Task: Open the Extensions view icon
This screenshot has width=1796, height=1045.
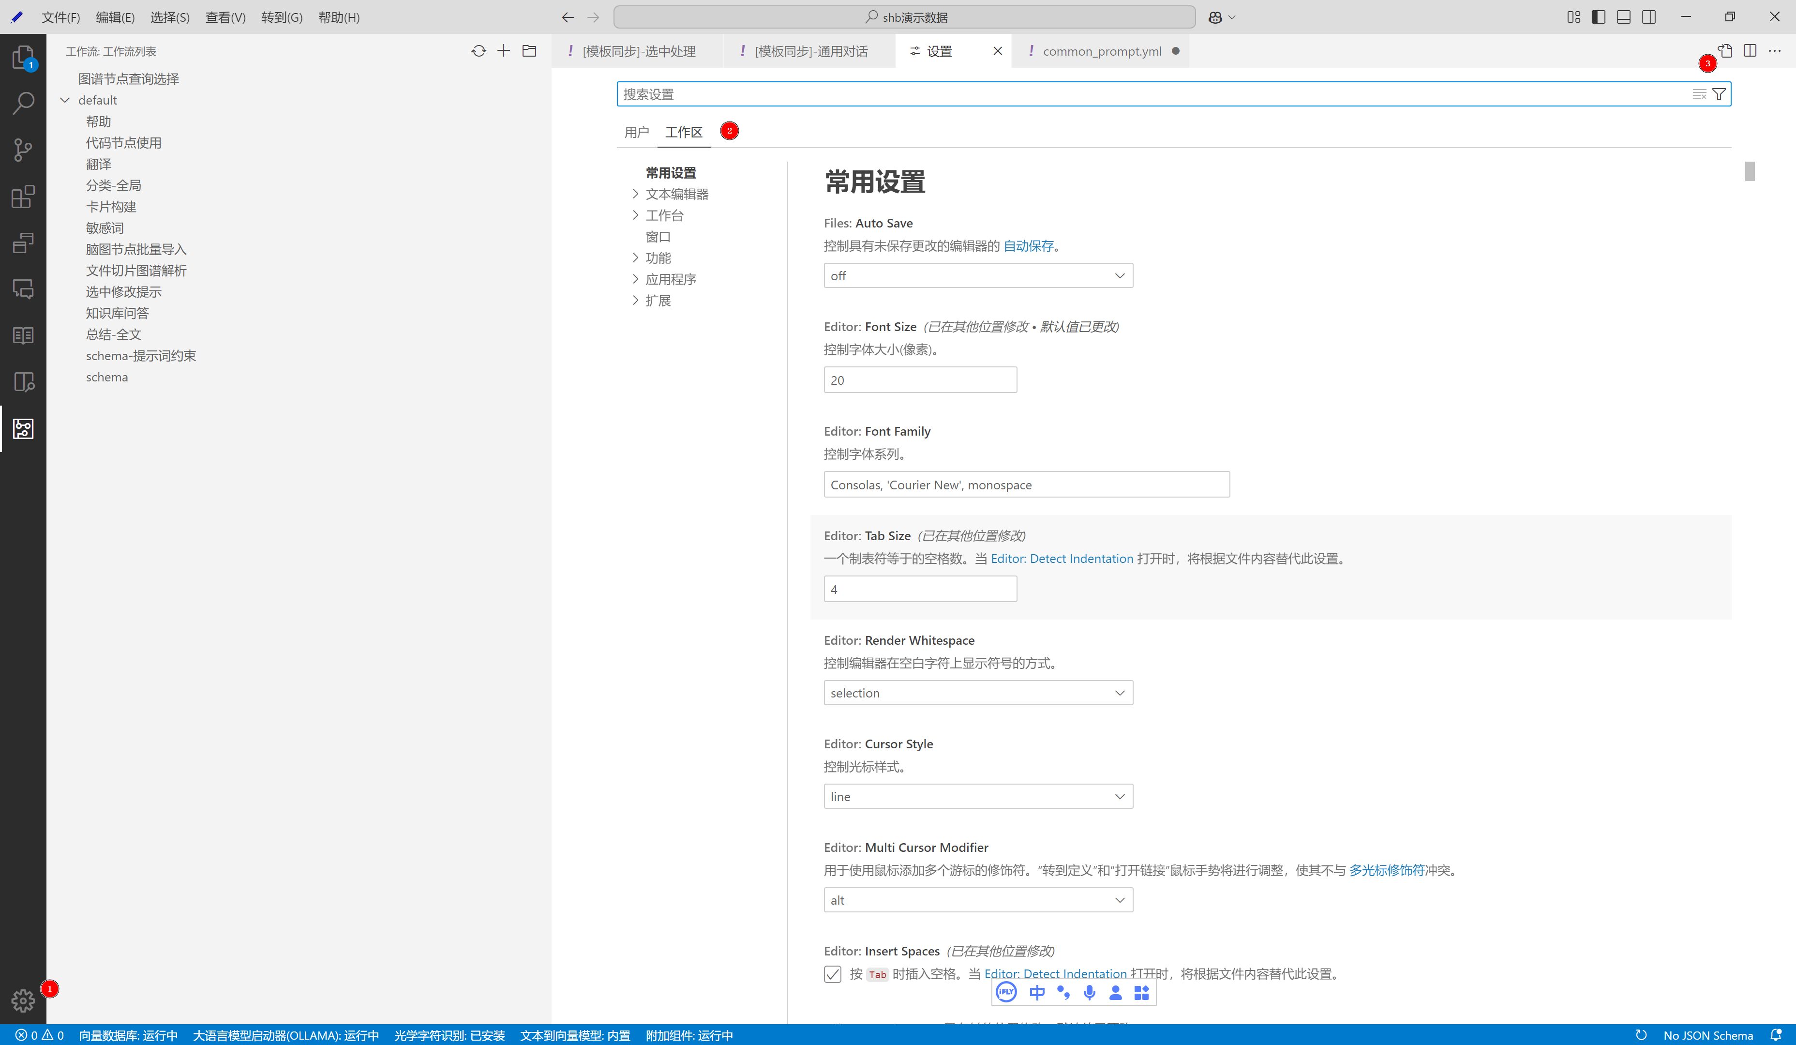Action: [x=23, y=197]
